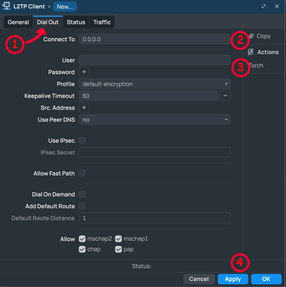This screenshot has height=287, width=286.
Task: Expand the Use Peer DNS dropdown
Action: [x=154, y=120]
